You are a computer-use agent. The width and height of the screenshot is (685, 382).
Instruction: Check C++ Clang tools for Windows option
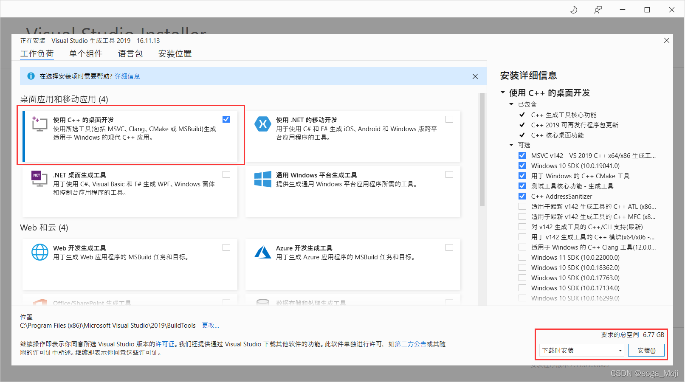point(522,247)
